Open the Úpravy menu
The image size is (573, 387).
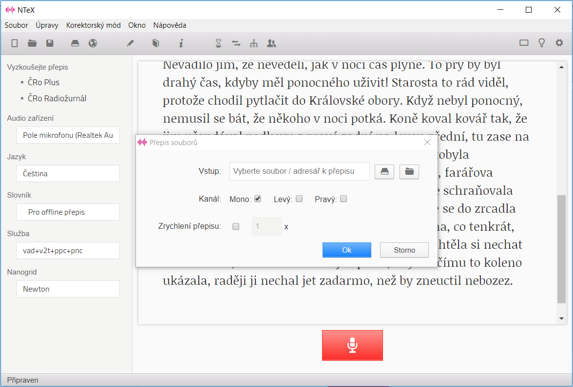(47, 25)
